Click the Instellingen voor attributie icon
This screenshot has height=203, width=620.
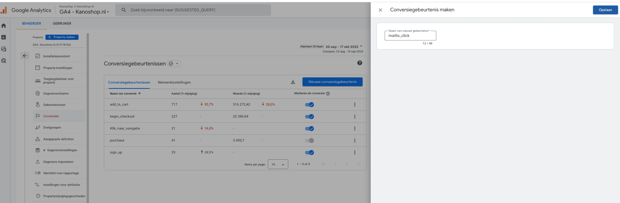point(38,185)
